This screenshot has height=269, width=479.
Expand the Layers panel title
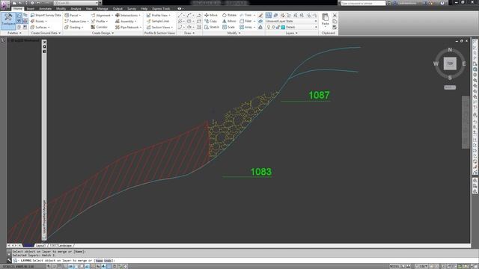point(291,33)
